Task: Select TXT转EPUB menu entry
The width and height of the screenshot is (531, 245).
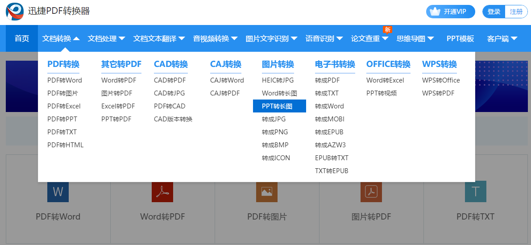Action: coord(332,171)
